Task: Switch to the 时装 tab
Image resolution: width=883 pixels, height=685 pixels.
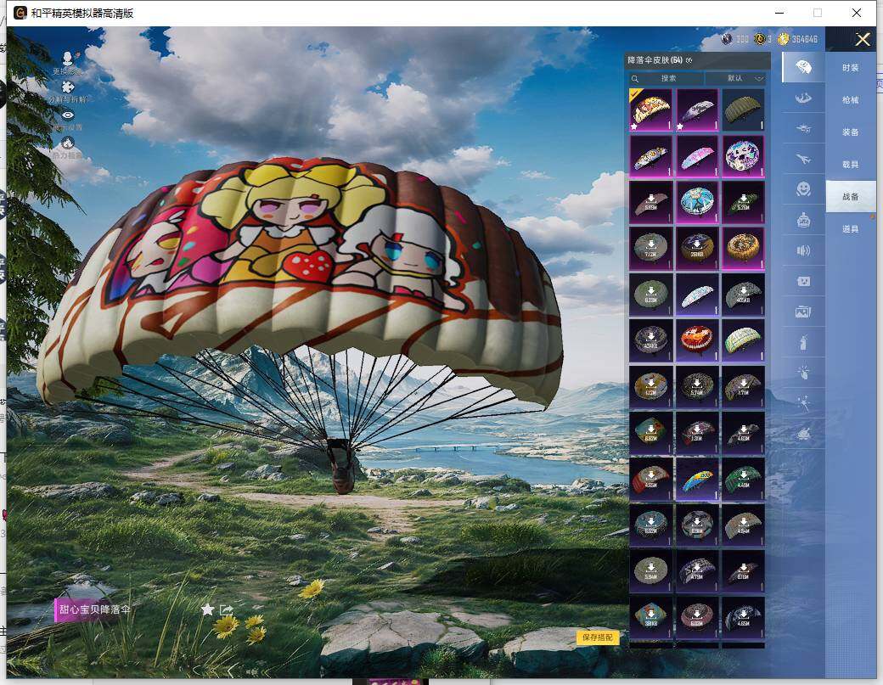Action: [x=851, y=68]
